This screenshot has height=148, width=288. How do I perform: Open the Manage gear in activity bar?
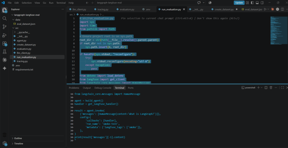[4, 143]
